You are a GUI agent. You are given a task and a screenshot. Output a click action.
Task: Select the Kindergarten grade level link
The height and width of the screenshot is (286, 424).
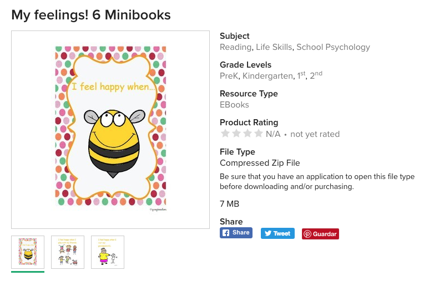[x=266, y=76]
